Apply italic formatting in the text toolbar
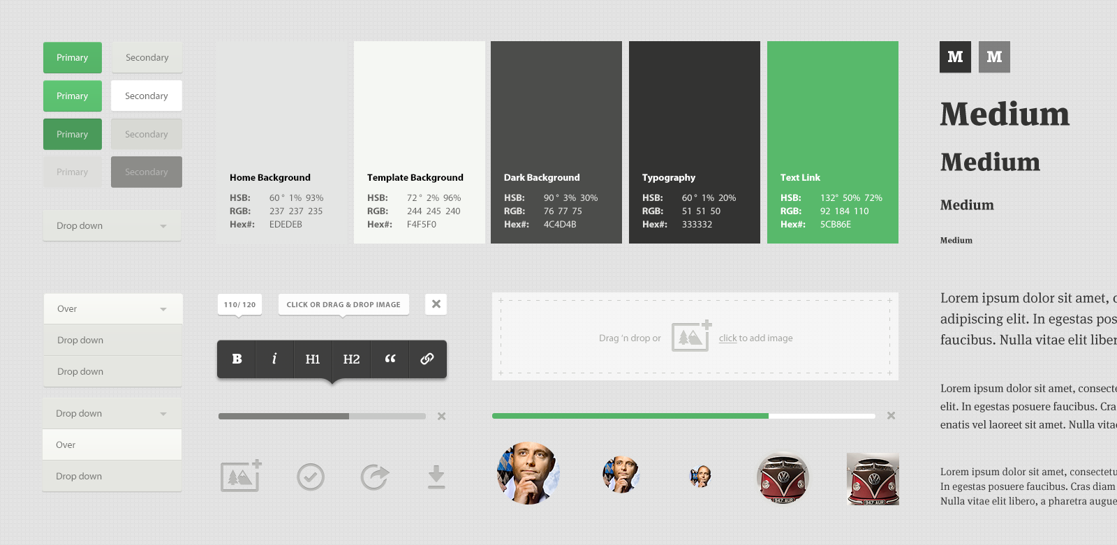This screenshot has height=545, width=1117. (274, 359)
